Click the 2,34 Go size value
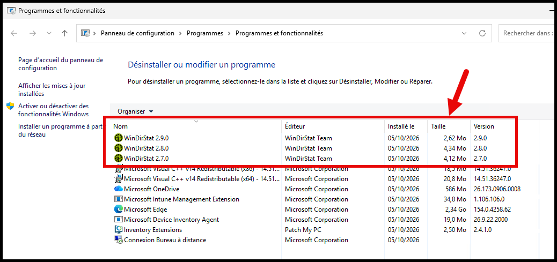The height and width of the screenshot is (262, 557). pyautogui.click(x=455, y=209)
